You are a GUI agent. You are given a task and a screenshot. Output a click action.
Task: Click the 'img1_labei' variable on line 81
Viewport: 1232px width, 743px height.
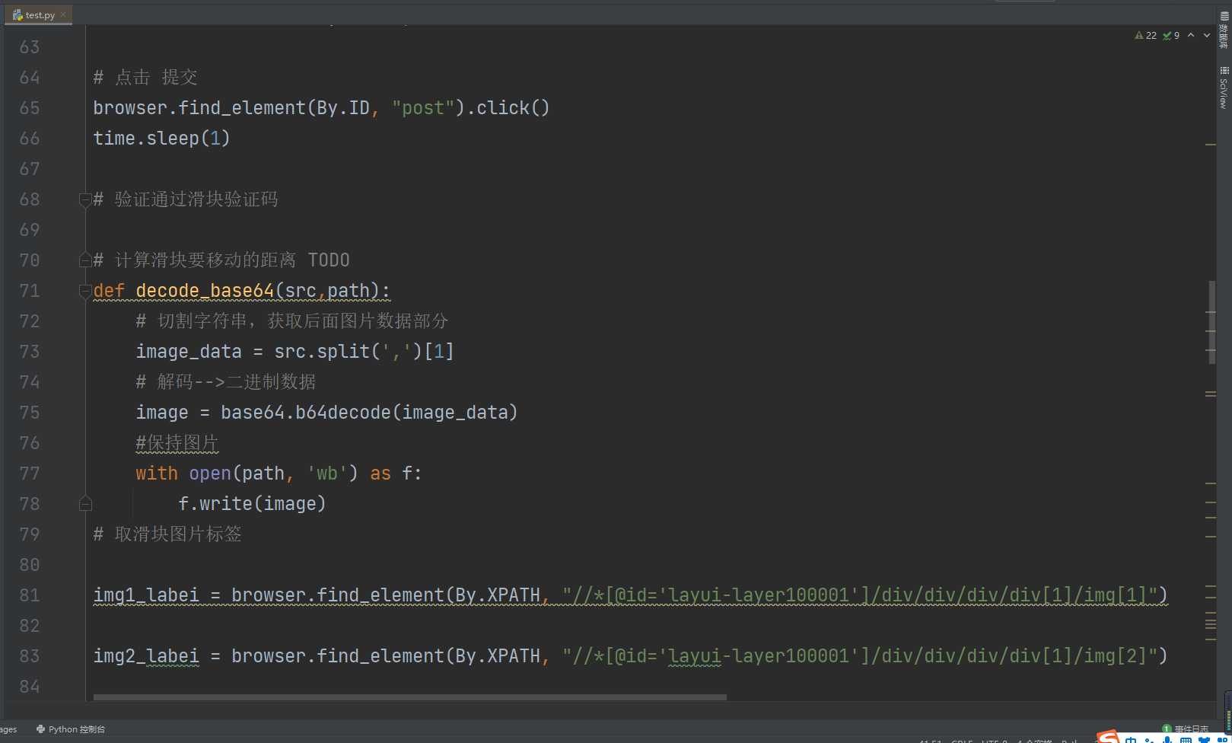pyautogui.click(x=146, y=595)
